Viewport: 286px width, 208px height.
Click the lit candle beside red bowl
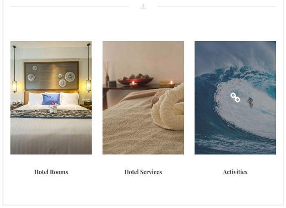[134, 84]
